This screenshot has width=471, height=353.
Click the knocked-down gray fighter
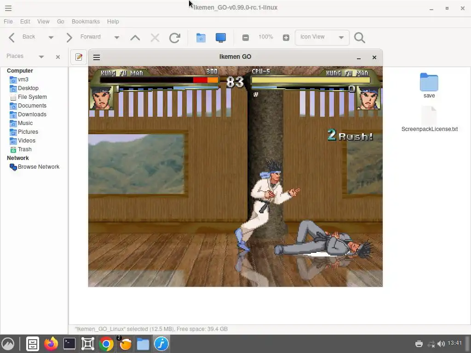click(323, 239)
